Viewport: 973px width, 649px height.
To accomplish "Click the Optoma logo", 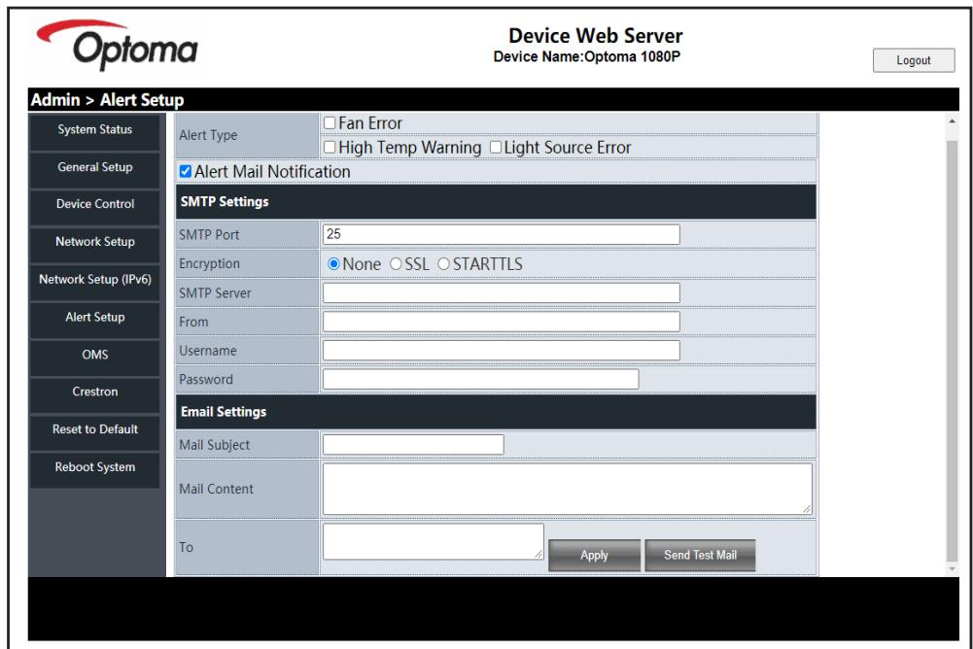I will point(118,45).
